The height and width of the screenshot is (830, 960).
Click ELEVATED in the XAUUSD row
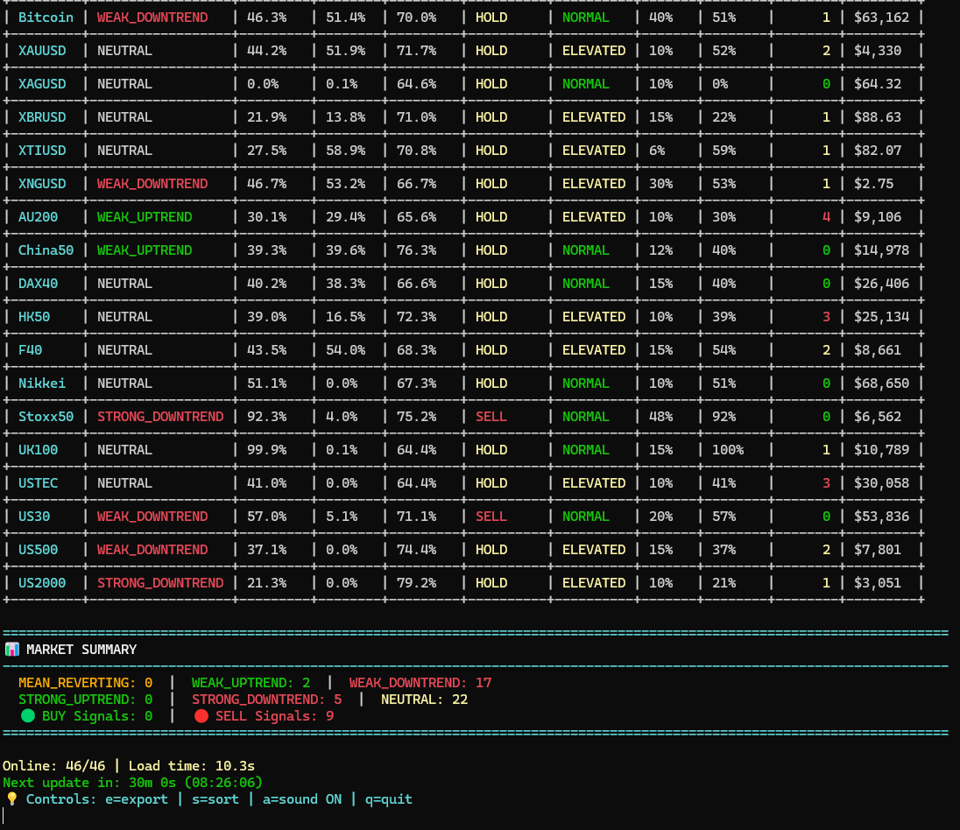click(x=594, y=51)
